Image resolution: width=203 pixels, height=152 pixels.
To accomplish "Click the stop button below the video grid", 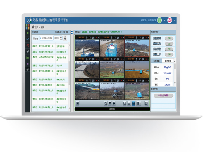I will (x=77, y=103).
